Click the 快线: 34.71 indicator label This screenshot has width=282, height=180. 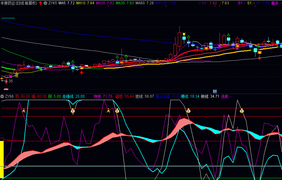click(210, 96)
